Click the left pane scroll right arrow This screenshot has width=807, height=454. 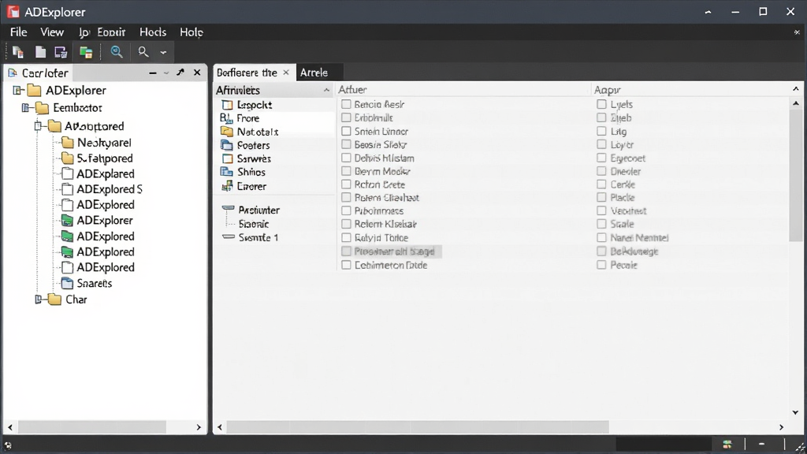[x=199, y=427]
